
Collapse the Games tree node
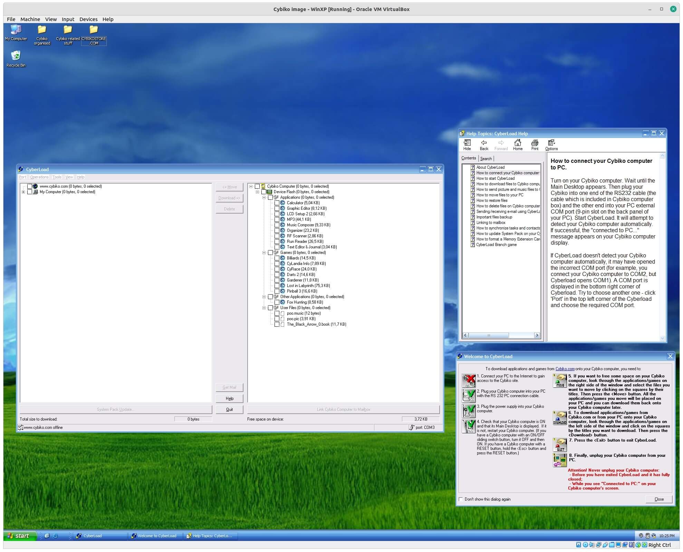point(264,253)
